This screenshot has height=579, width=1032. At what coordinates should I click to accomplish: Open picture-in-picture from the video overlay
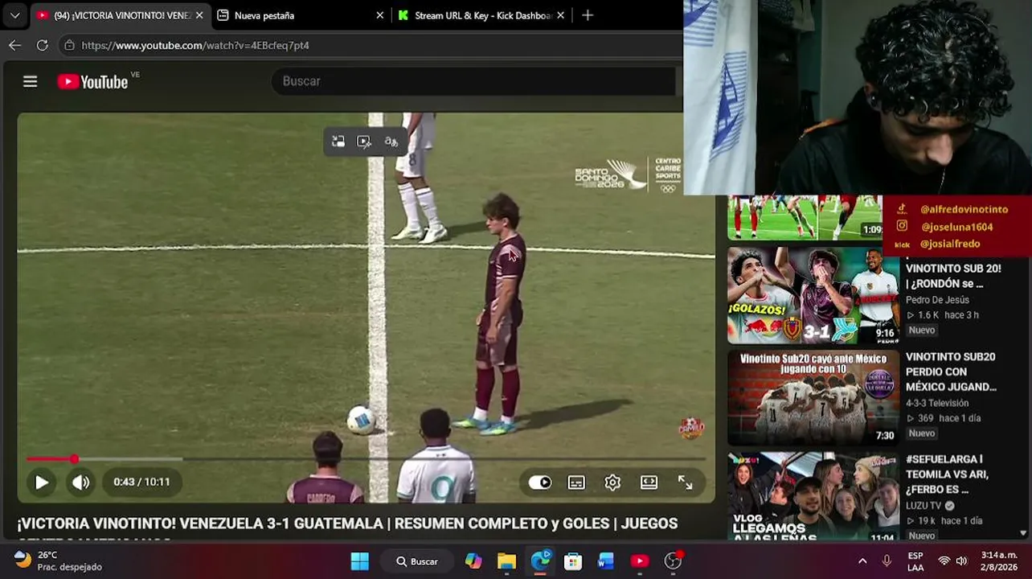click(338, 142)
